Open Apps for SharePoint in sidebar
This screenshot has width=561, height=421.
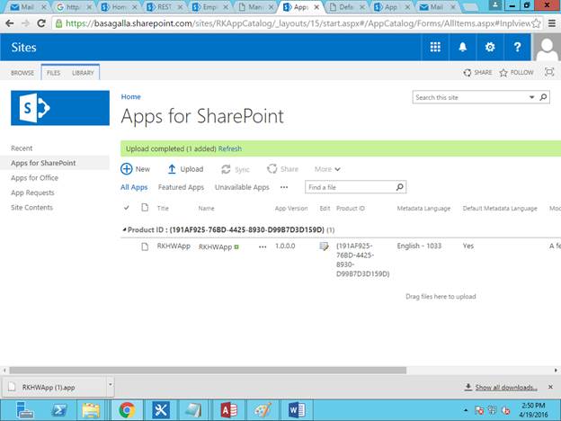(x=43, y=163)
